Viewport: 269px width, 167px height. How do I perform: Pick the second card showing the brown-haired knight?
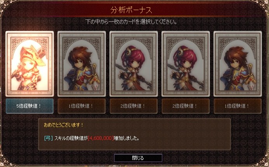[82, 64]
